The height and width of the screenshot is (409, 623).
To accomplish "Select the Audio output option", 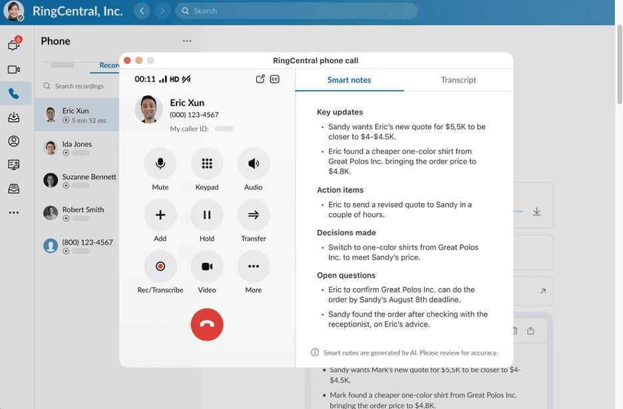I will coord(253,165).
